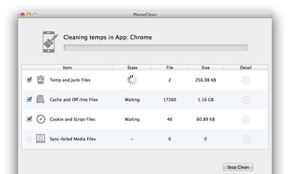Select the 'Temp and Junk Files' label
The width and height of the screenshot is (290, 174).
pos(70,80)
